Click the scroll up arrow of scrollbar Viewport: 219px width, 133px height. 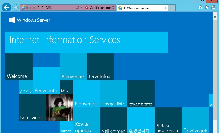(215, 17)
